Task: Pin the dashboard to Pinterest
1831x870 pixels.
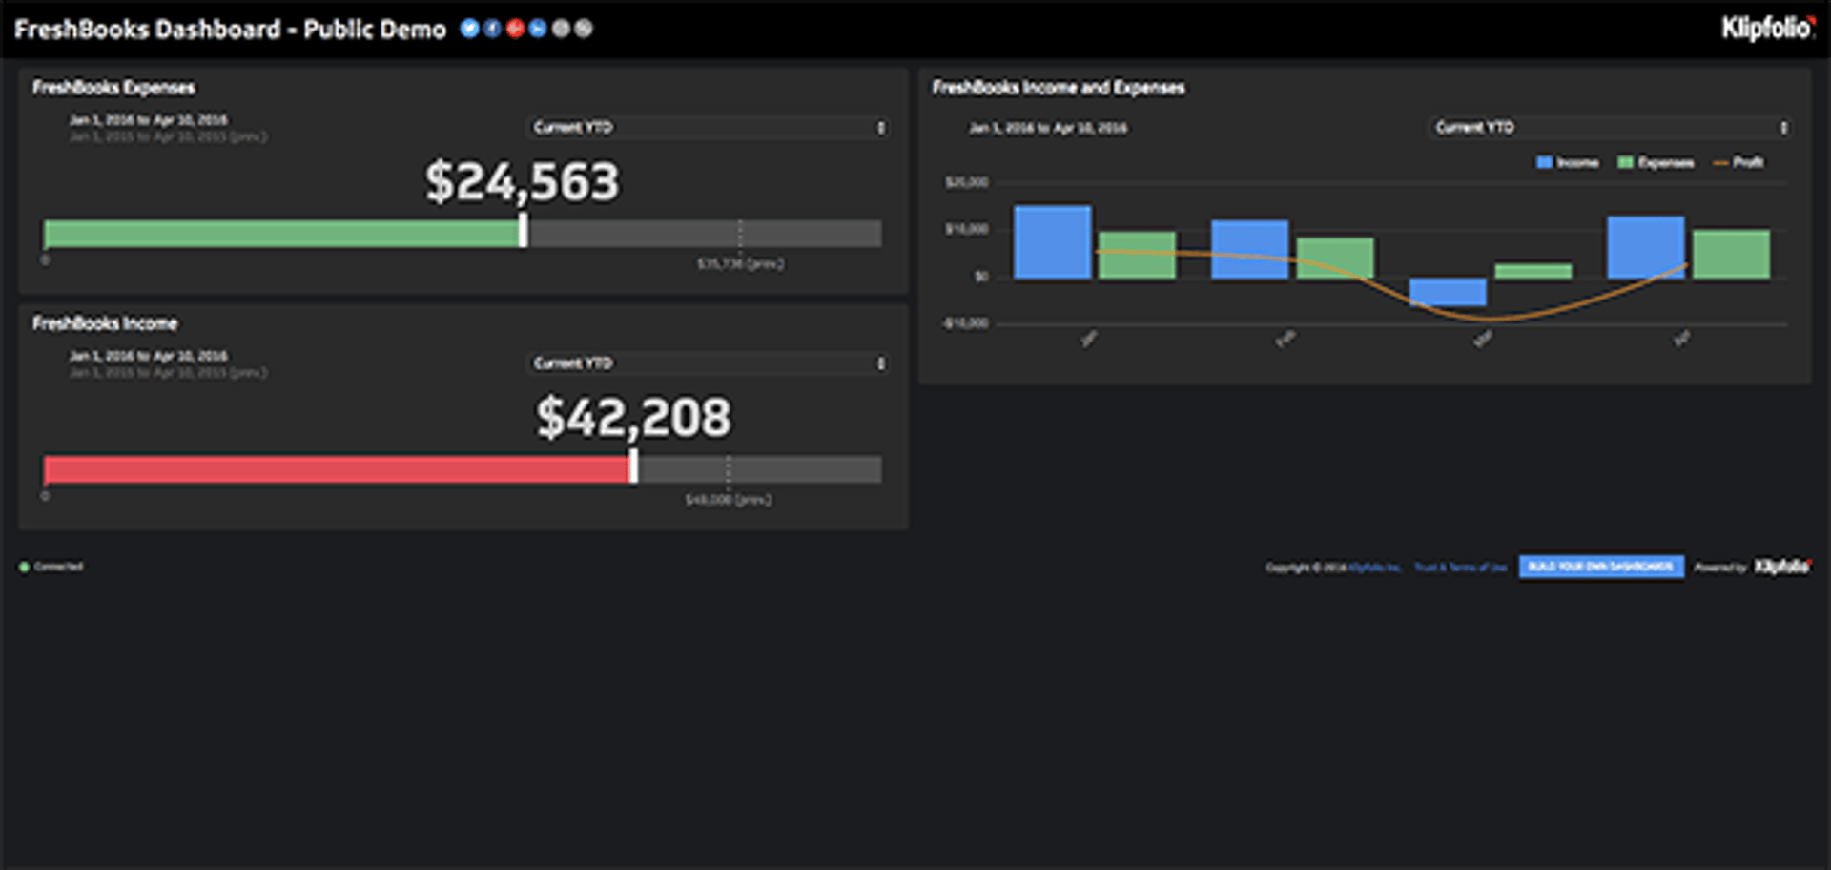Action: pos(515,28)
